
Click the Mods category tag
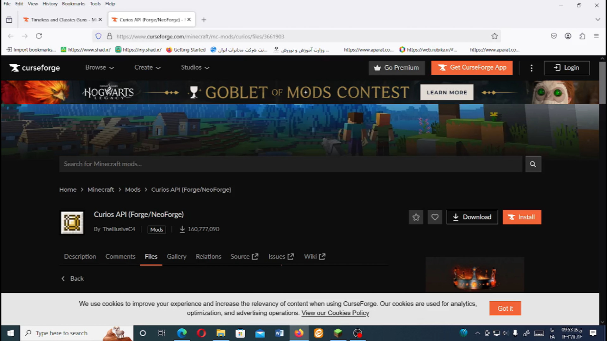[156, 230]
